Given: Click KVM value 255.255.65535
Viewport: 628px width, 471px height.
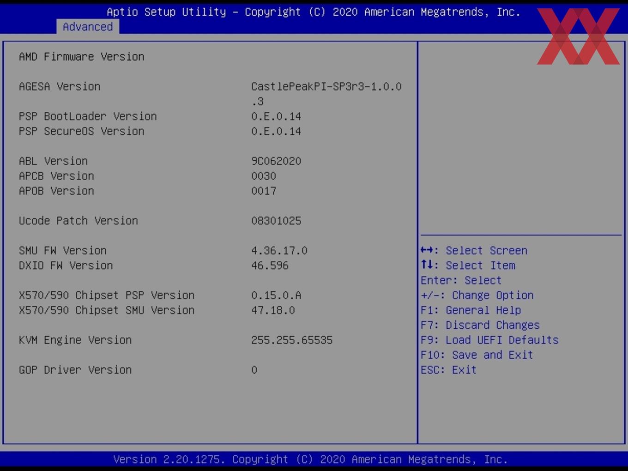Looking at the screenshot, I should [292, 340].
